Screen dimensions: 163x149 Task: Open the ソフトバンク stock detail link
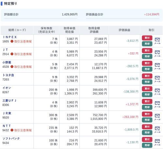[11, 139]
